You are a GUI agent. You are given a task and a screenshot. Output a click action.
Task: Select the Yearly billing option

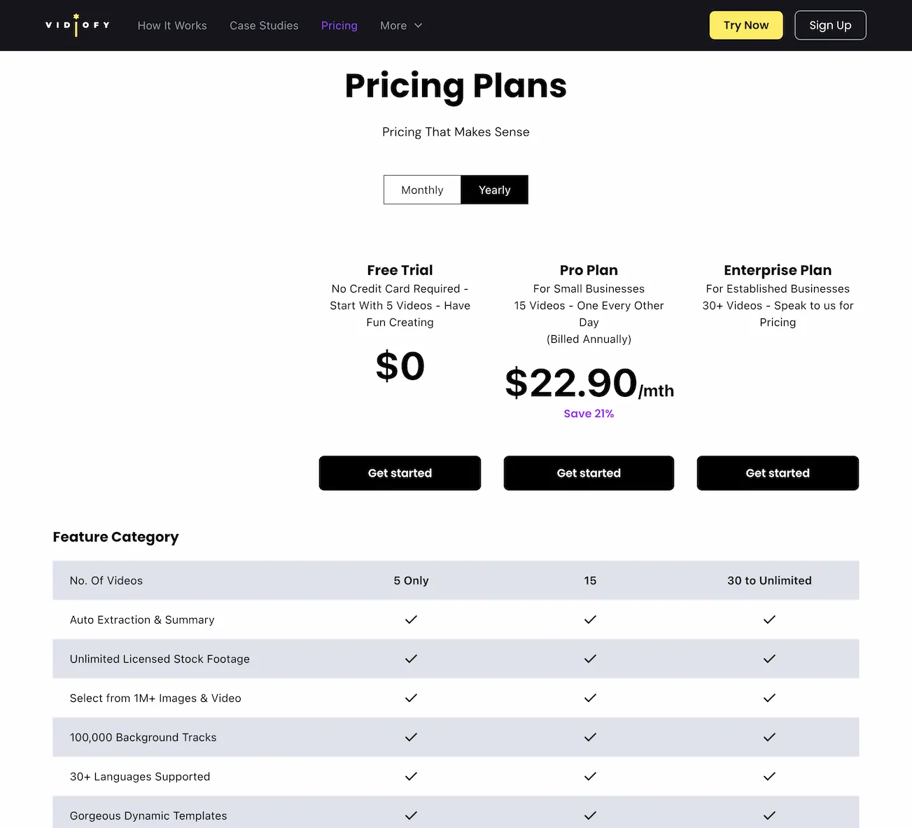[494, 190]
